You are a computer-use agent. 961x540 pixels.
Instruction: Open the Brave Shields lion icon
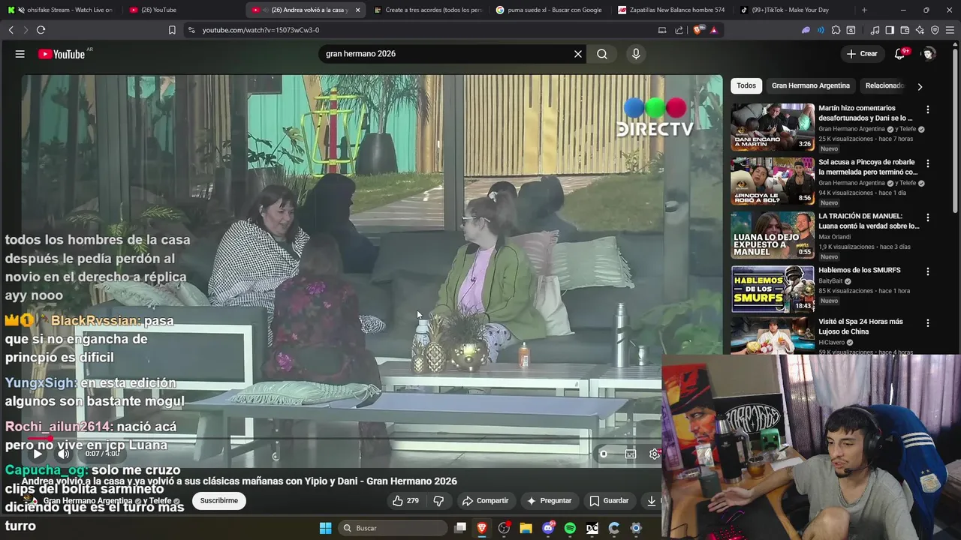699,30
